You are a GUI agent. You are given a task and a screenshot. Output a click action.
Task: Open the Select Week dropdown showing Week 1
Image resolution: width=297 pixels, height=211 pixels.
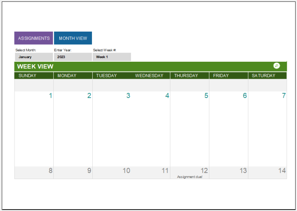pyautogui.click(x=112, y=57)
